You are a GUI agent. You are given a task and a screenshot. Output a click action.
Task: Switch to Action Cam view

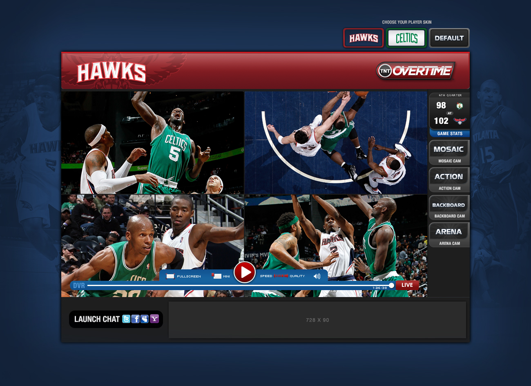coord(449,180)
